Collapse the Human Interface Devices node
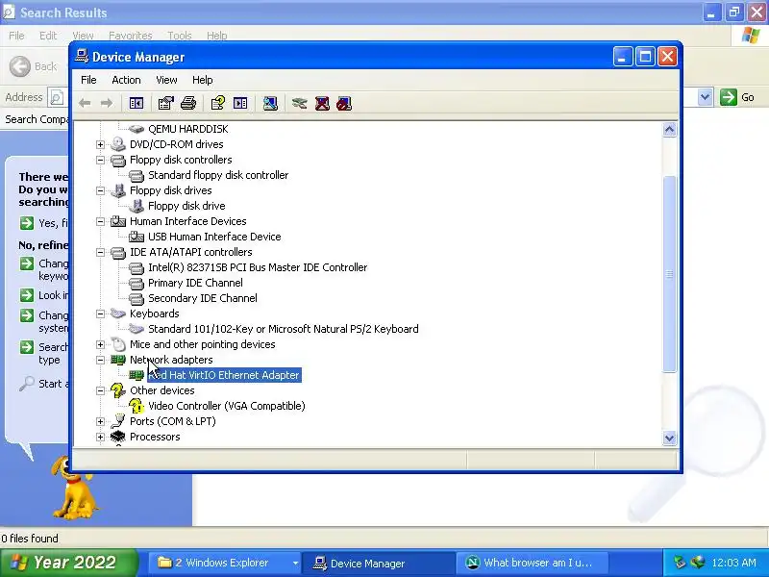The image size is (769, 577). [x=101, y=222]
